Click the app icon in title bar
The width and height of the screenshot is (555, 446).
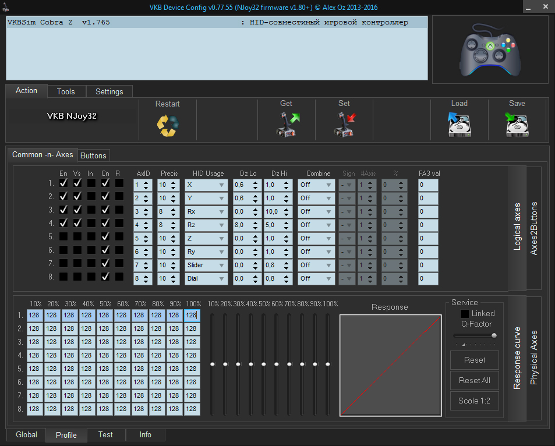(x=5, y=7)
